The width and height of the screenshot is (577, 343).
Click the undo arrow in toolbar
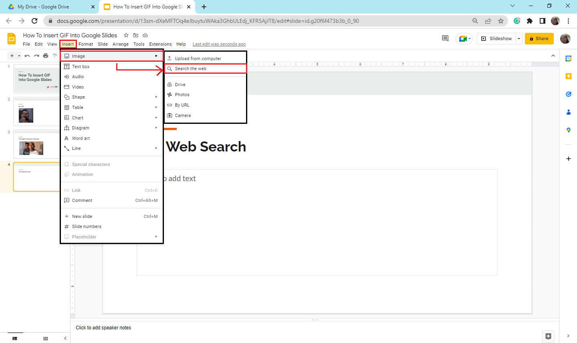click(x=27, y=56)
